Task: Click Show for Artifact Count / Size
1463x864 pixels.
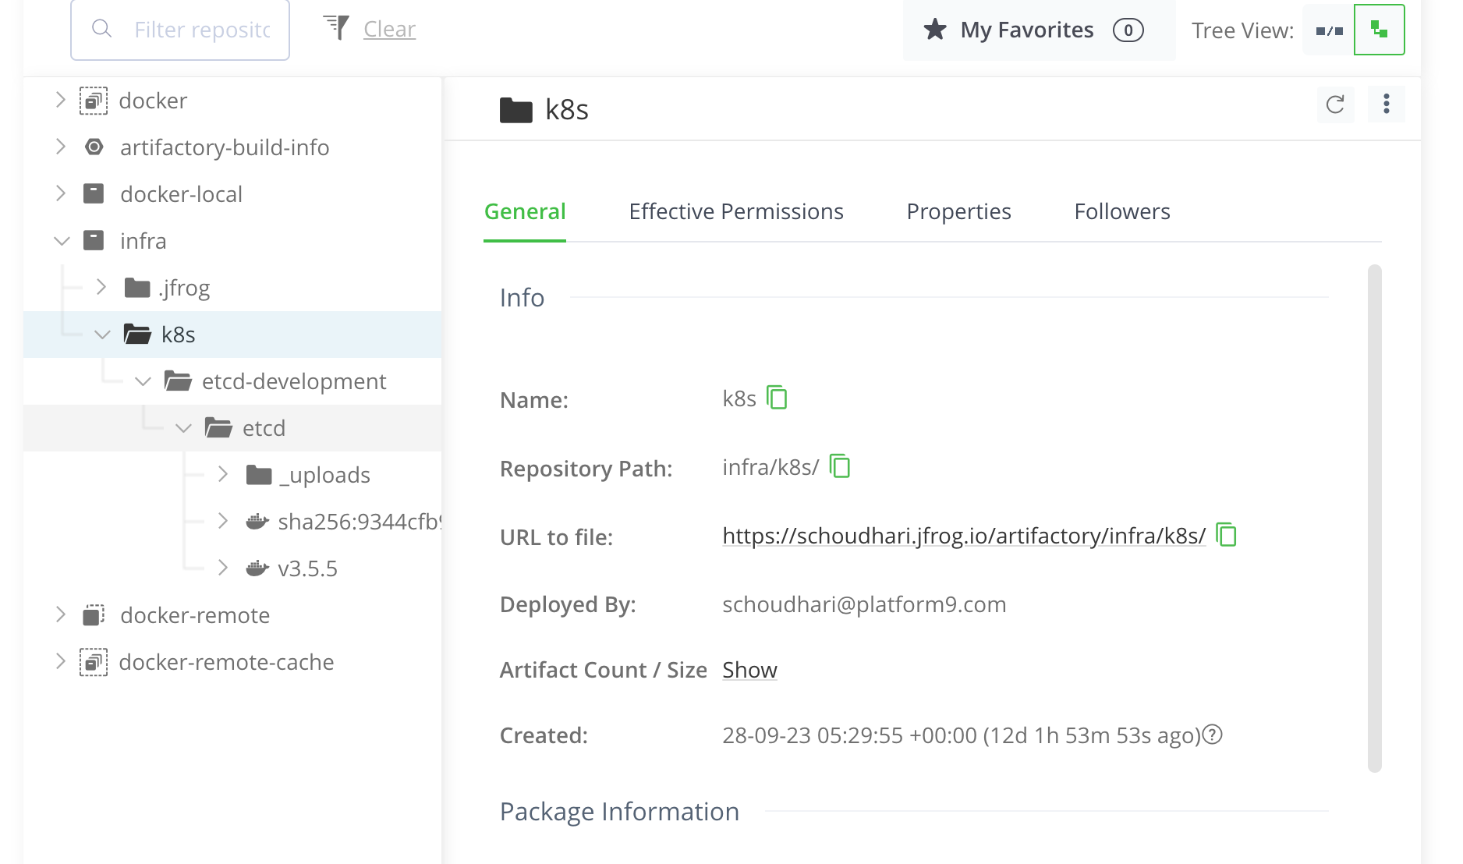Action: tap(749, 670)
